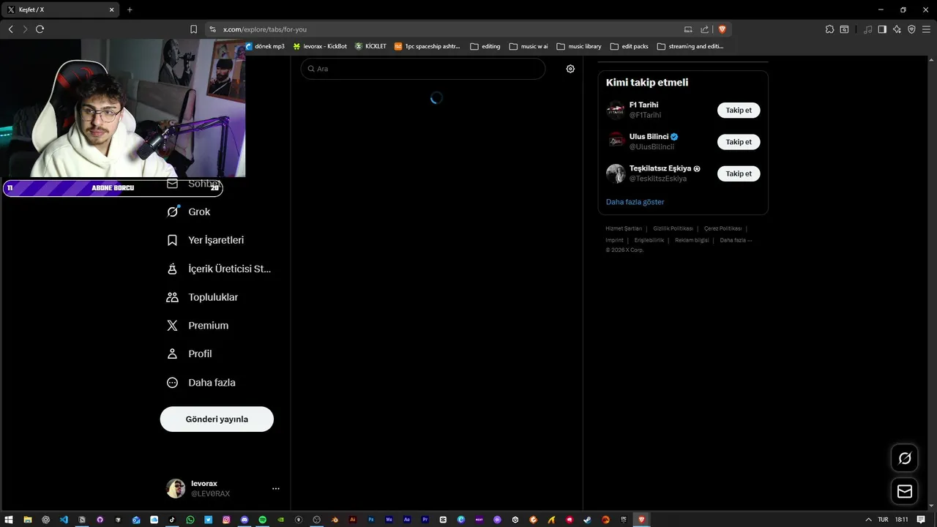Viewport: 937px width, 527px height.
Task: Show hidden tray icons chevron
Action: pos(868,520)
